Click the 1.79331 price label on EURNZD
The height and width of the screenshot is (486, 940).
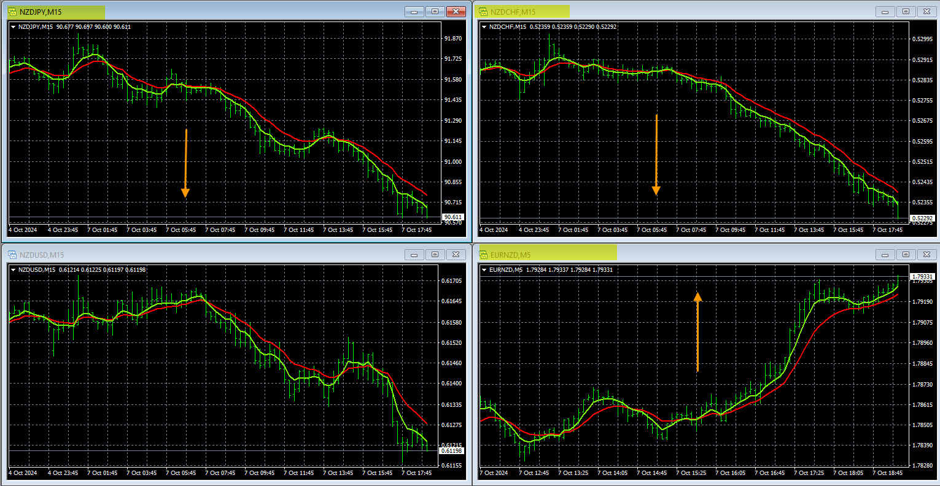point(923,277)
